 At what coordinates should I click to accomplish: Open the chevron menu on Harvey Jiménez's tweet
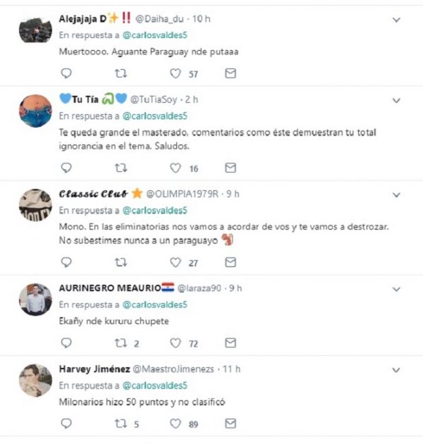(x=396, y=370)
